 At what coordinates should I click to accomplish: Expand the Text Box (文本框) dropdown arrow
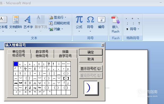tap(3, 31)
